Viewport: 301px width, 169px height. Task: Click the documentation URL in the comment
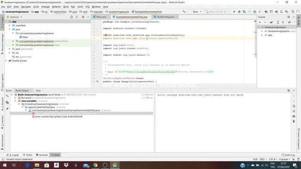pyautogui.click(x=151, y=72)
